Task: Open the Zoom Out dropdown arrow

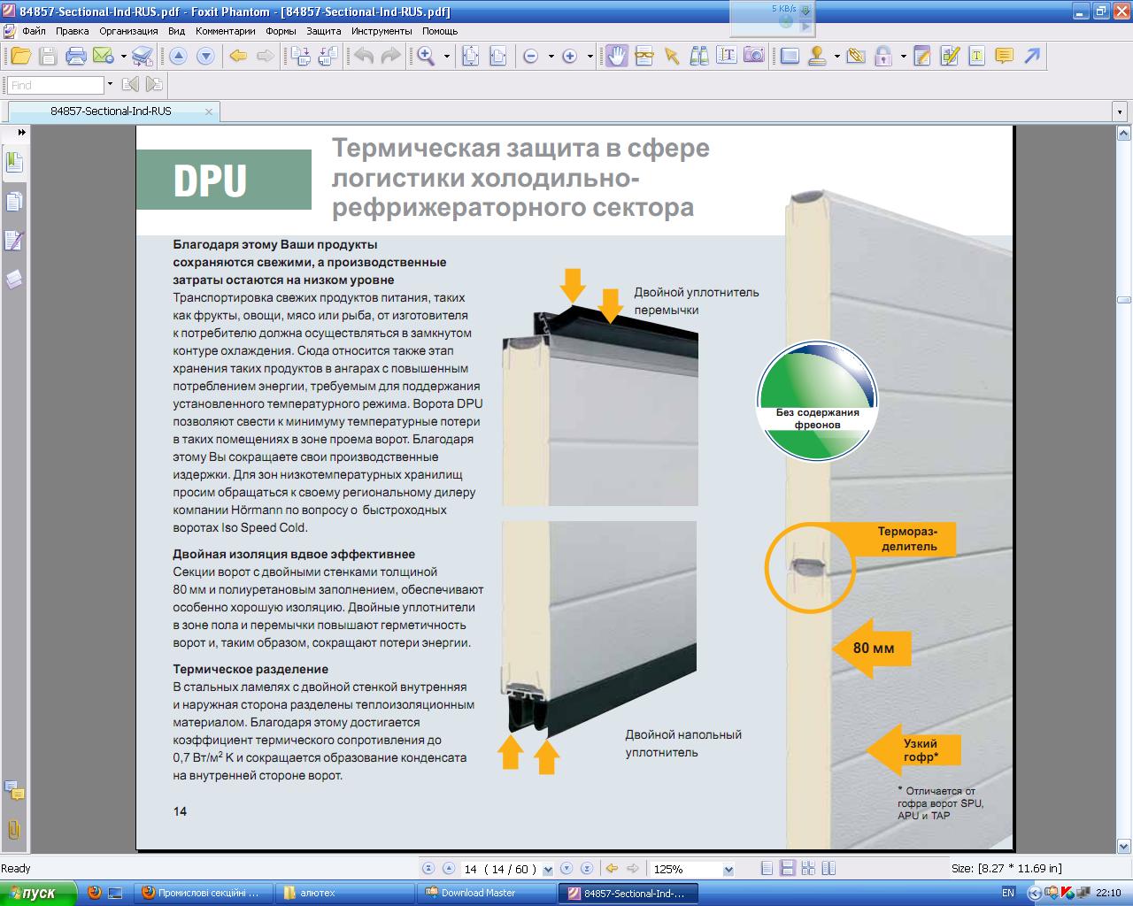Action: pyautogui.click(x=551, y=57)
